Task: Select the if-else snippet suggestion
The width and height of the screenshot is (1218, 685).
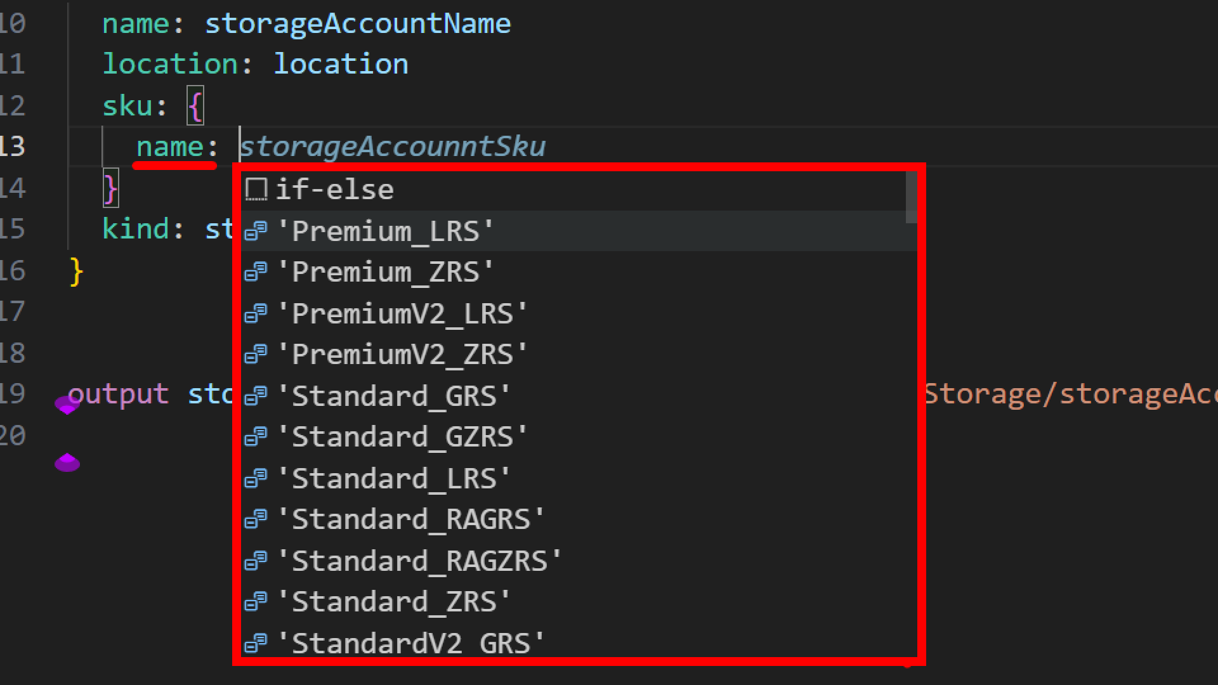Action: (x=334, y=190)
